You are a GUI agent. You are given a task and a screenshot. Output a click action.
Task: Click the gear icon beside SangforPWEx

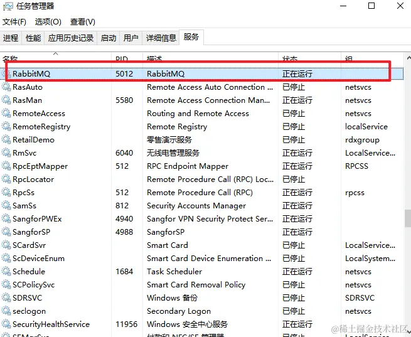pos(6,218)
